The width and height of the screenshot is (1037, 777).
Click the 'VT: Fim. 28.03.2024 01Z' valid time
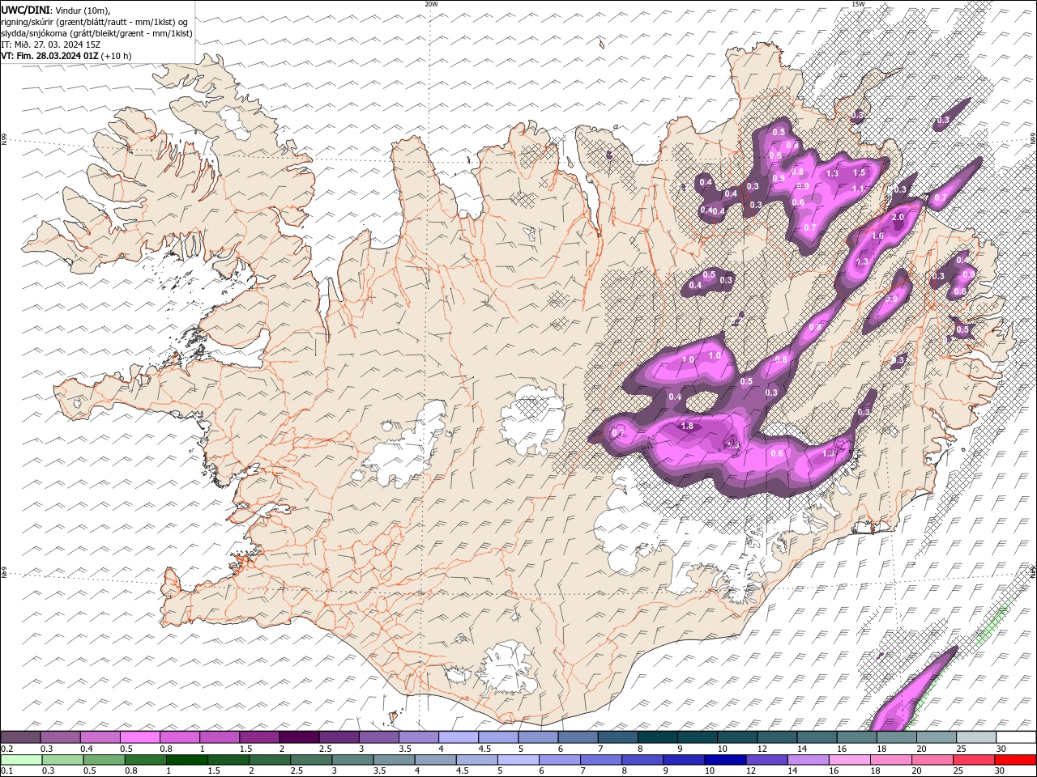[50, 56]
